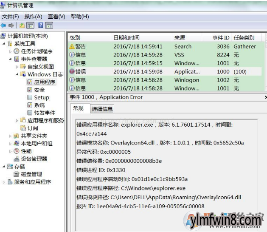
Task: Select the 错误 event 1000 row
Action: point(165,71)
